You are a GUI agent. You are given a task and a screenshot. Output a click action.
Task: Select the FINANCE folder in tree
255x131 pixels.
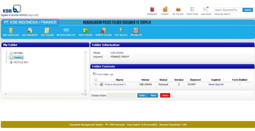pos(18,58)
